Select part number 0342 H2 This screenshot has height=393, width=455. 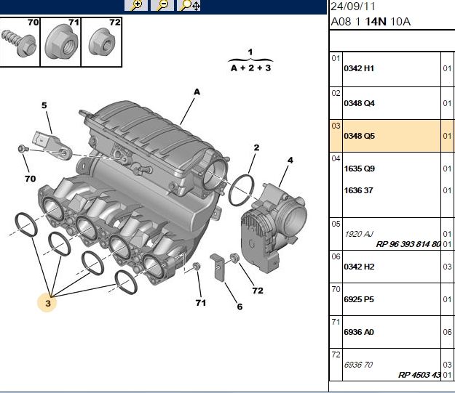click(359, 267)
